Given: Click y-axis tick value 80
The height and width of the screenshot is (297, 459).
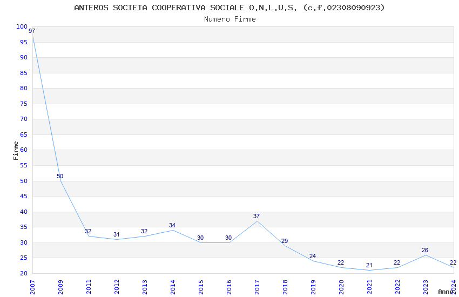Looking at the screenshot, I should tap(24, 88).
